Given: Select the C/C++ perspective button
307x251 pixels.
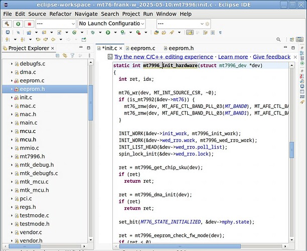Looking at the screenshot, I should 299,40.
